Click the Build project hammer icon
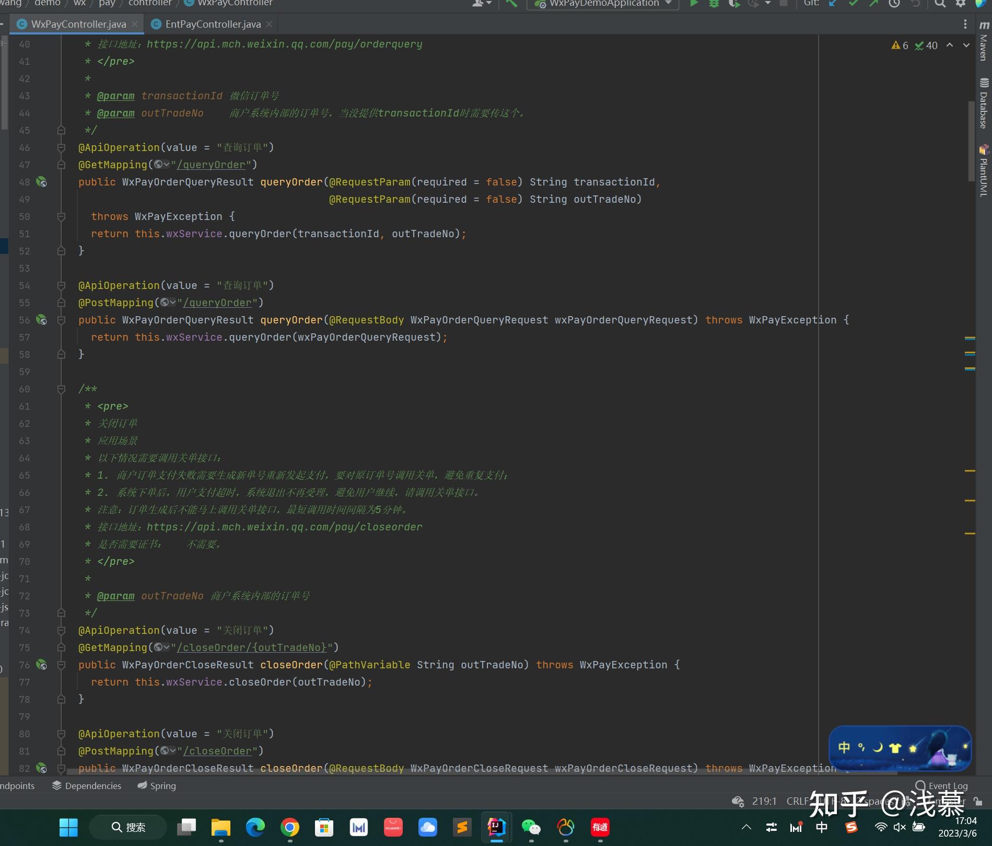Image resolution: width=992 pixels, height=846 pixels. pos(511,4)
